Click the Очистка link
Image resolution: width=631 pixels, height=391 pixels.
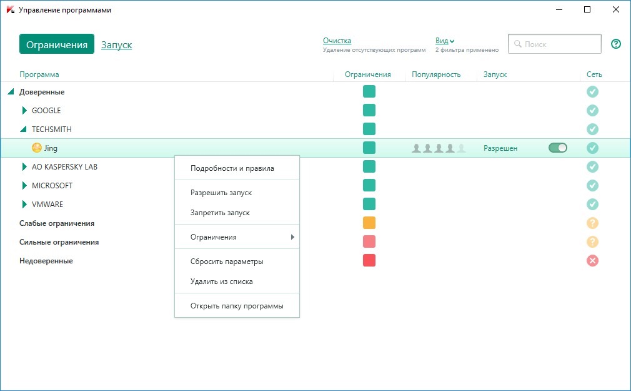tap(337, 40)
